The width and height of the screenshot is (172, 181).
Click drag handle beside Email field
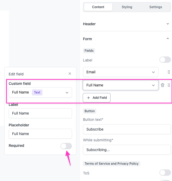169,72
